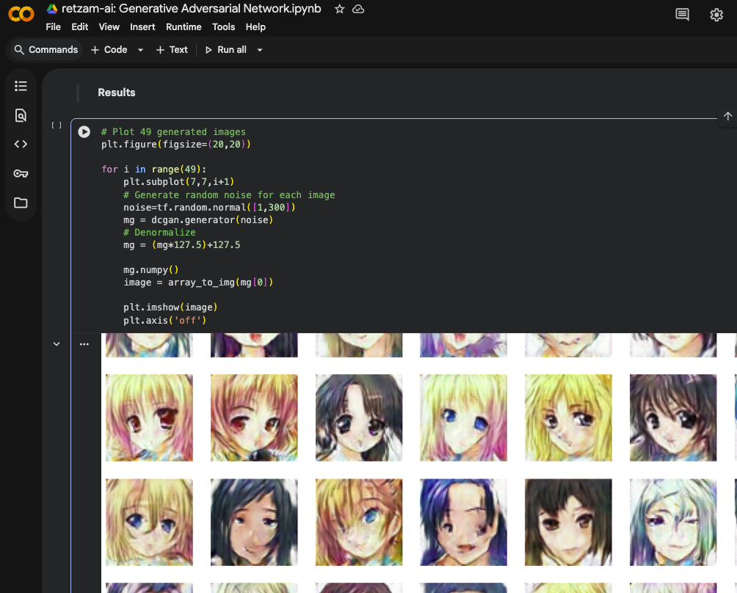Open the Code snippets sidebar icon
The height and width of the screenshot is (593, 737).
click(21, 145)
